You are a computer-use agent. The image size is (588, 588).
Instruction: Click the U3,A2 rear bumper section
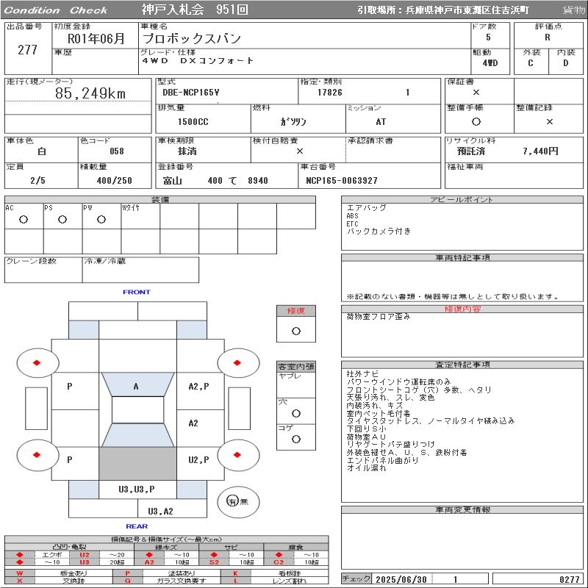[172, 508]
